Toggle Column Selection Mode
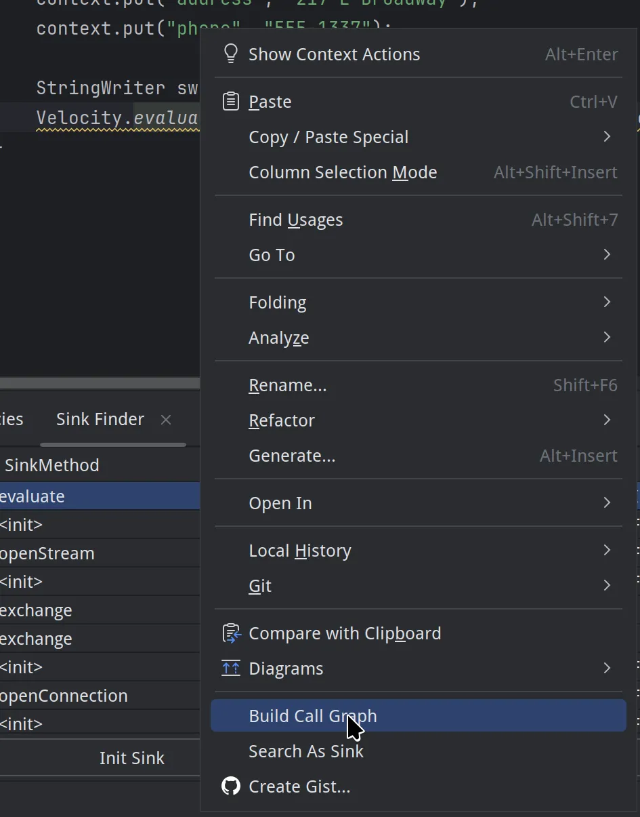Screen dimensions: 640x817 pos(343,172)
